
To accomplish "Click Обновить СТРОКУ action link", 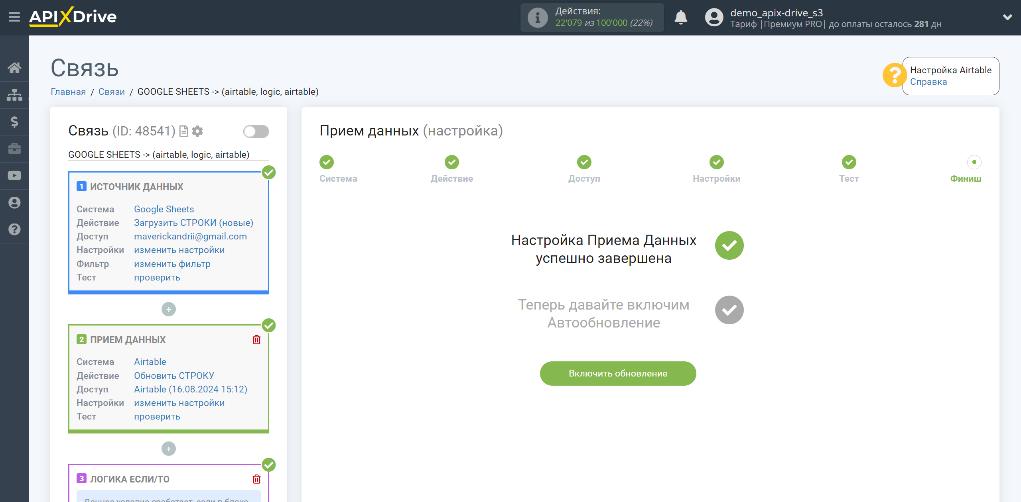I will [x=174, y=376].
